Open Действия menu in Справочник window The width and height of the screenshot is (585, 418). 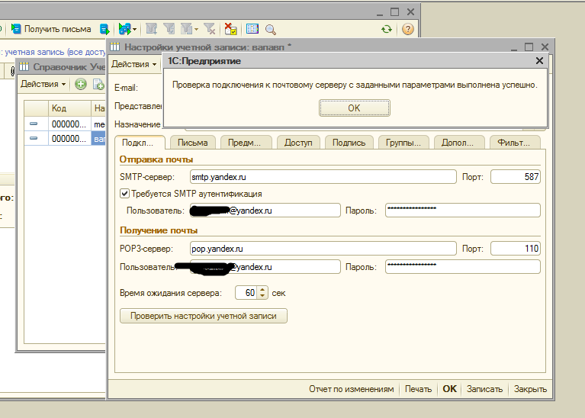[x=43, y=84]
